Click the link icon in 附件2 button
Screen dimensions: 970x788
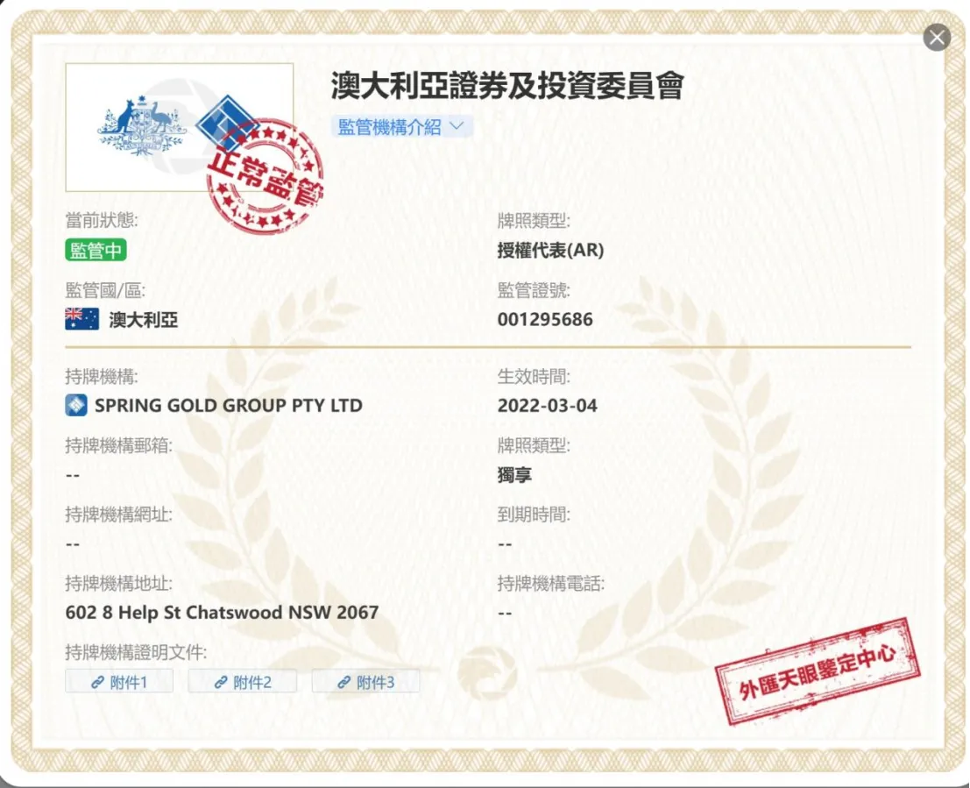[220, 682]
